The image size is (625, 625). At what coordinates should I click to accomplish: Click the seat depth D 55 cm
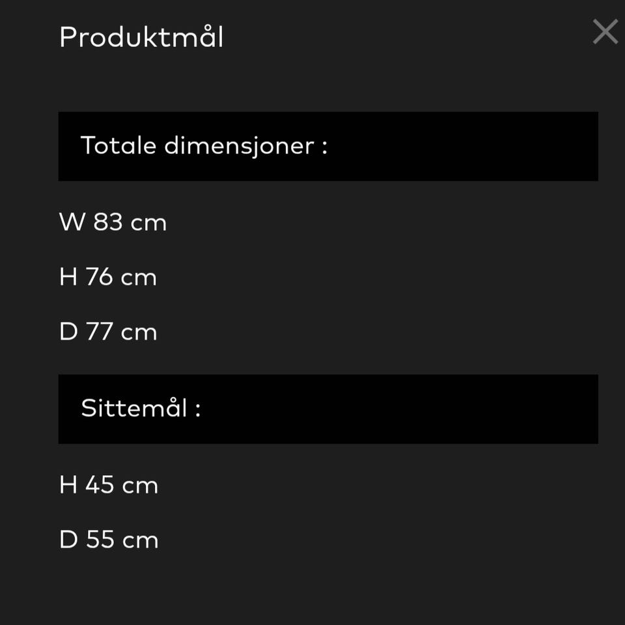(x=109, y=540)
